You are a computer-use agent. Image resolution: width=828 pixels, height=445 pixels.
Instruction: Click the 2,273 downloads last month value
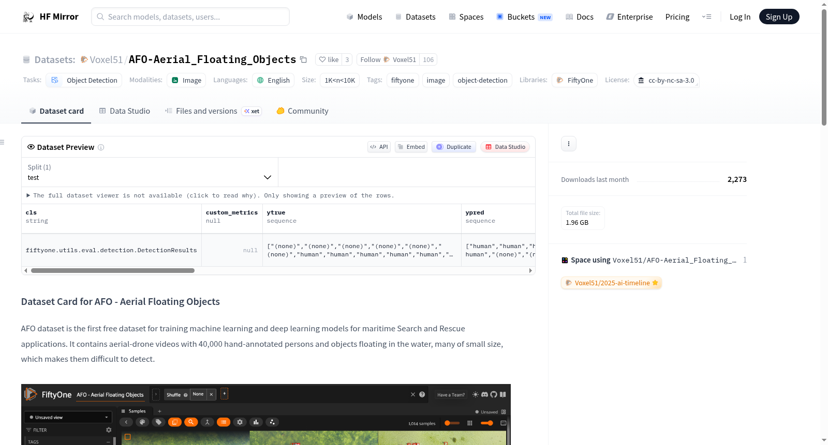point(737,179)
